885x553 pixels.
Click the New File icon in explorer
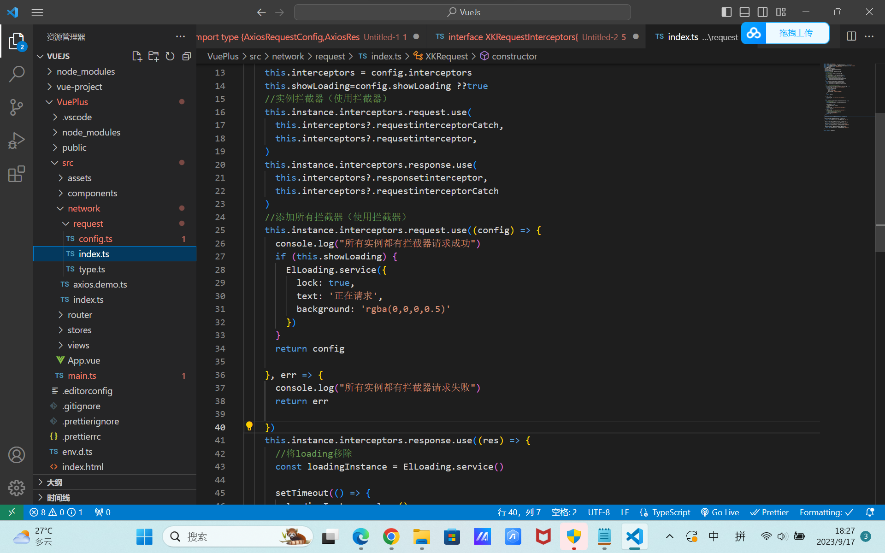[137, 56]
